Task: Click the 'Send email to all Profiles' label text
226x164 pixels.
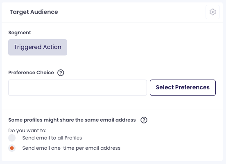Action: pyautogui.click(x=52, y=138)
